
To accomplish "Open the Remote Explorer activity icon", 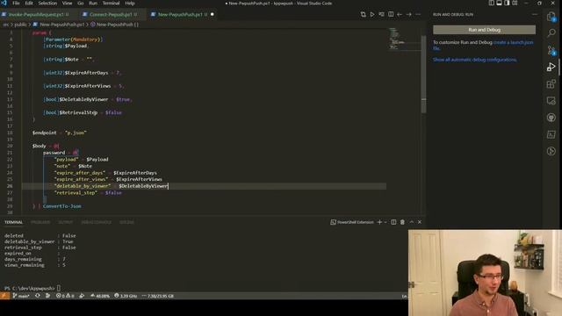I will tap(551, 101).
